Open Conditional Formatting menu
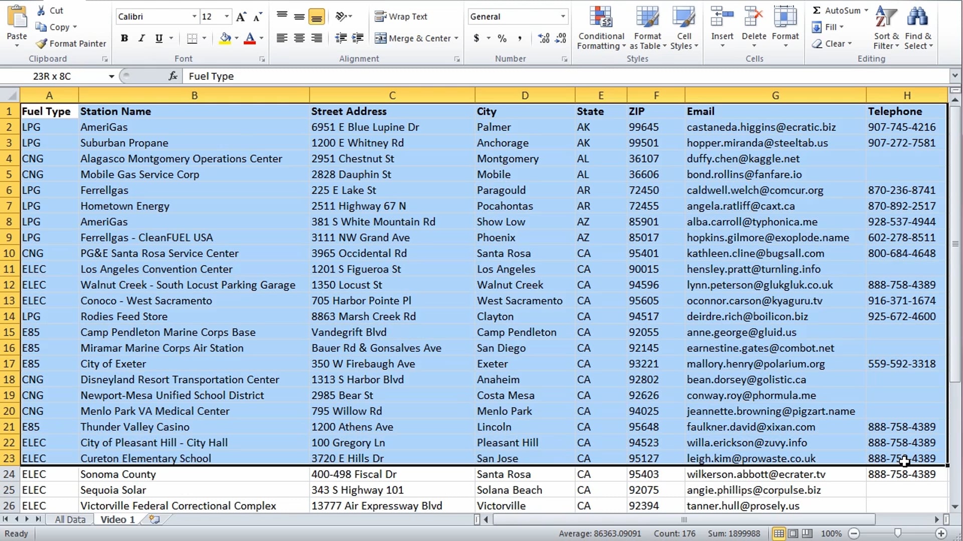The image size is (963, 541). coord(601,29)
